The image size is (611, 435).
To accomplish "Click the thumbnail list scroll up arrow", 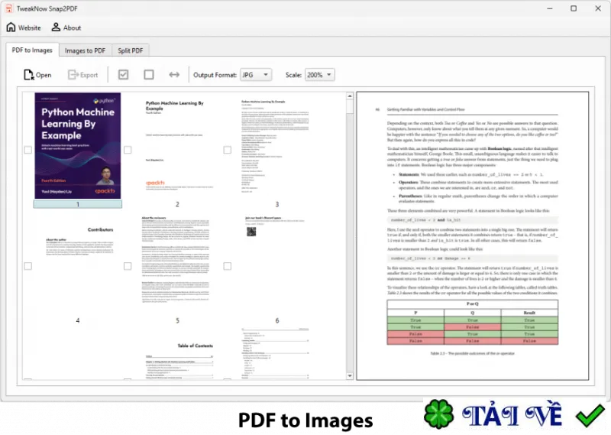I will pyautogui.click(x=350, y=96).
